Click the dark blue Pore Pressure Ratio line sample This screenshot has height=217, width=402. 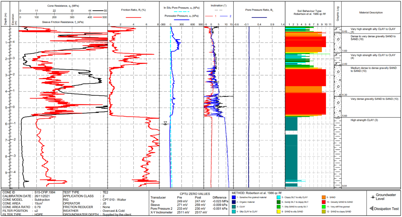point(259,17)
